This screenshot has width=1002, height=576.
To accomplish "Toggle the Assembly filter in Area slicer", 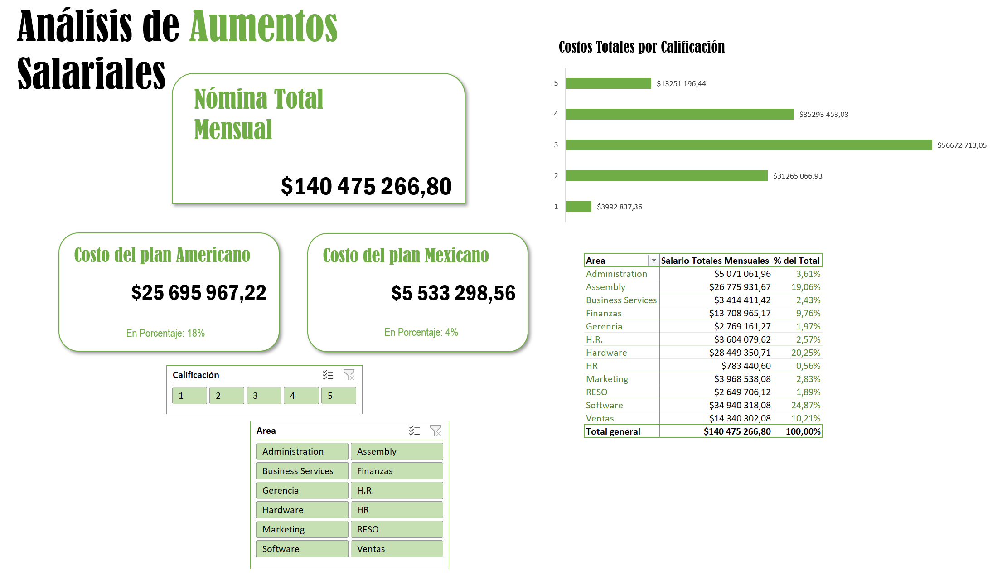I will click(x=397, y=451).
